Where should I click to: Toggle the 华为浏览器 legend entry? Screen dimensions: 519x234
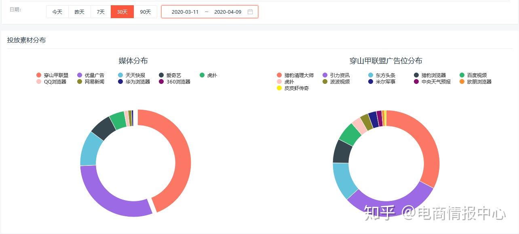(x=134, y=81)
